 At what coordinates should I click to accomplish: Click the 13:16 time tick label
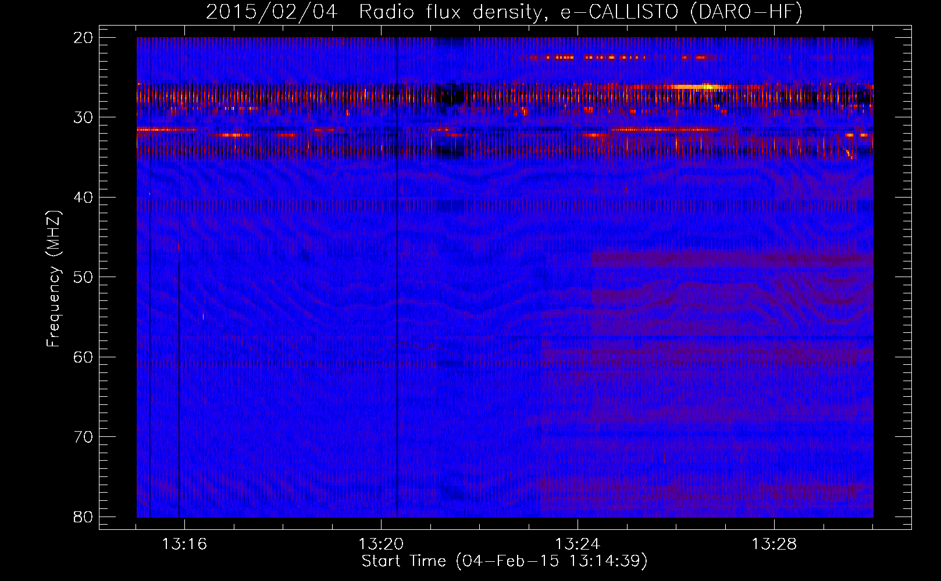(x=184, y=544)
